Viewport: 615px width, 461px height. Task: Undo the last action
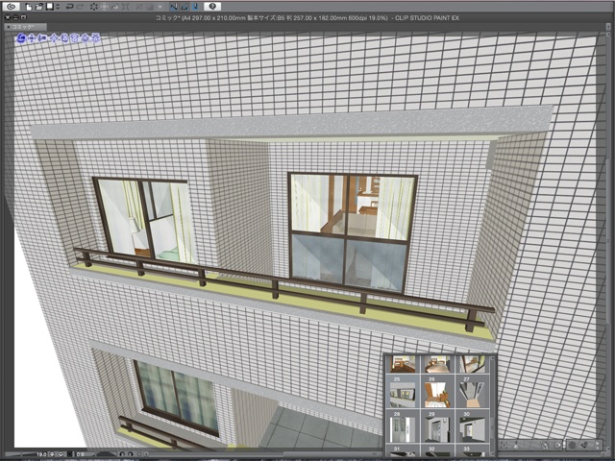[x=70, y=7]
